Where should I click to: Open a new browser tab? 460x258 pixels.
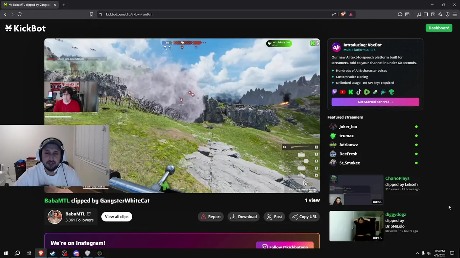coord(64,5)
